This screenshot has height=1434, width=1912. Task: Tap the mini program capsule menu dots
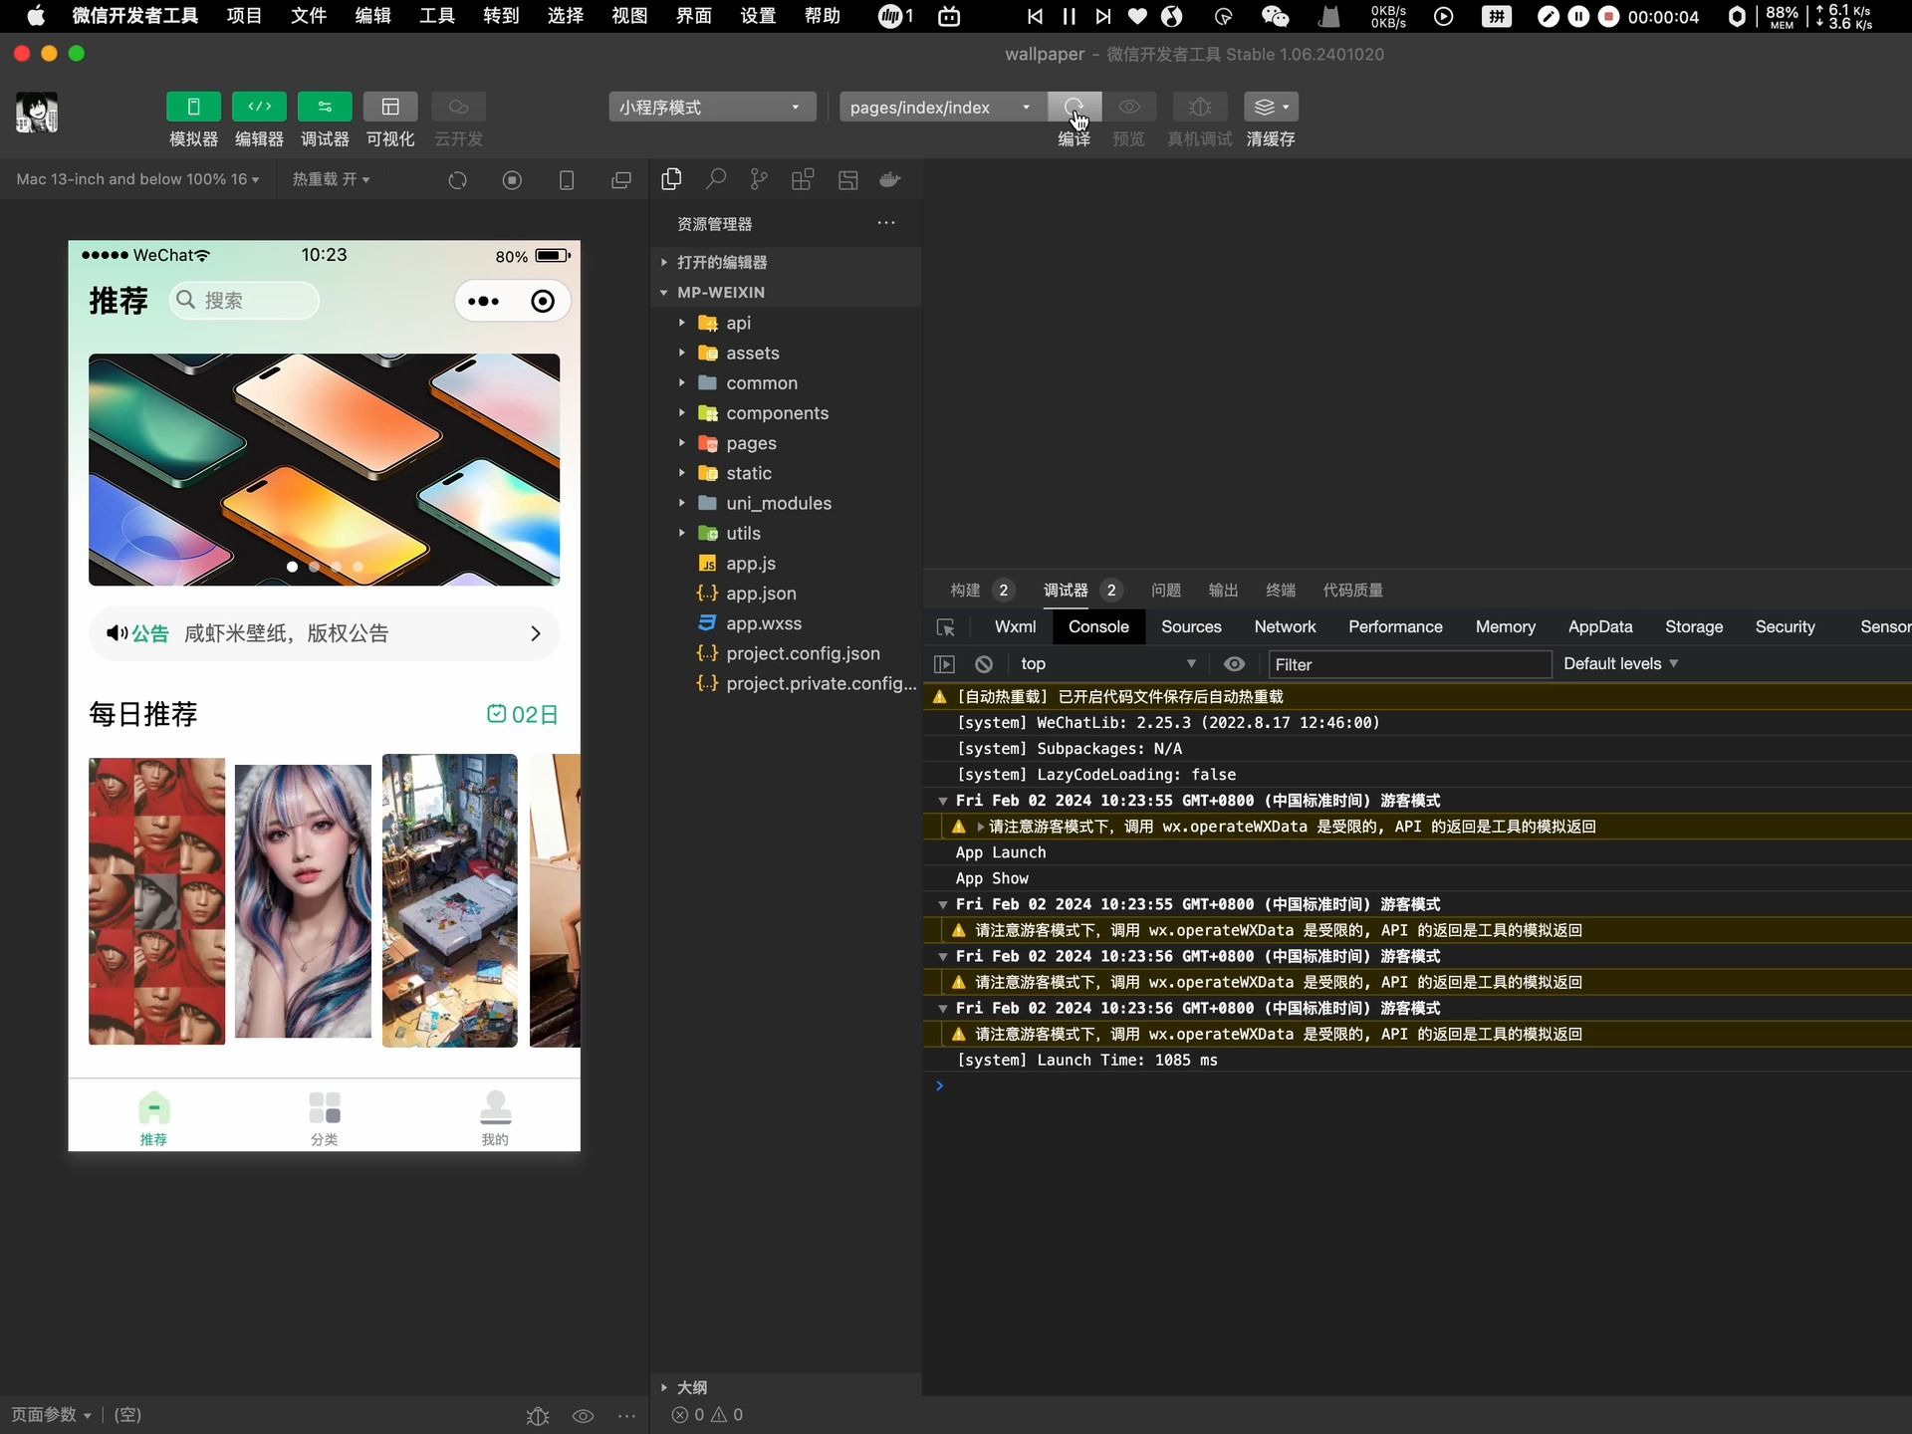[484, 302]
